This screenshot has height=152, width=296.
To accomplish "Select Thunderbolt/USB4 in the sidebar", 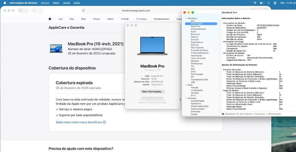I will [199, 80].
